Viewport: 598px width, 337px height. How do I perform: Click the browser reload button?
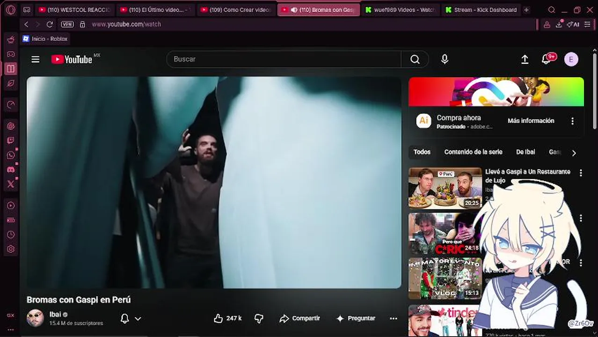point(50,24)
